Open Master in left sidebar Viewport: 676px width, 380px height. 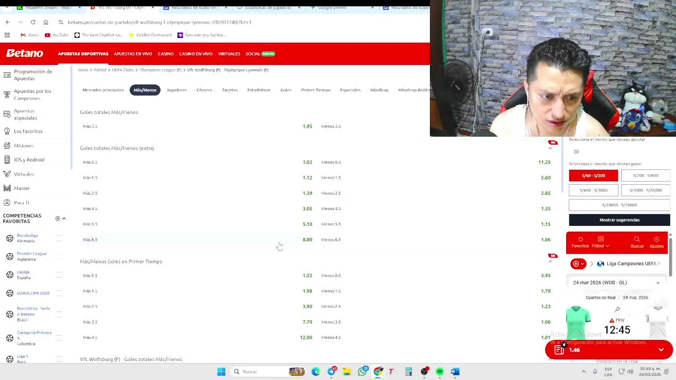point(22,188)
